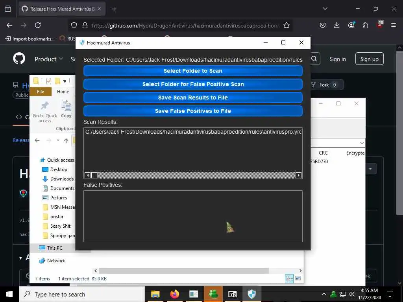Open Firefox extensions puzzle icon
Viewport: 403px width, 302px height.
pos(365,25)
